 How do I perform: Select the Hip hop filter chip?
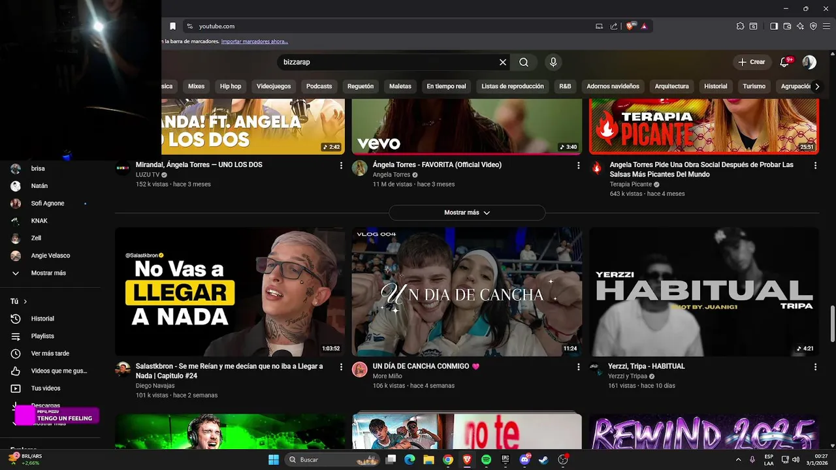pyautogui.click(x=231, y=86)
